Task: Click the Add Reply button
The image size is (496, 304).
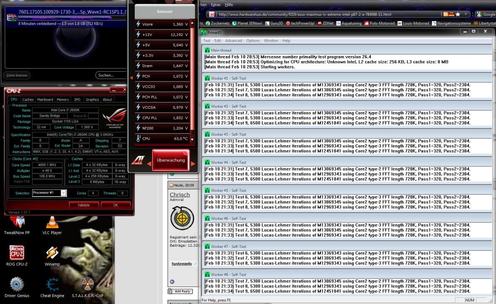Action: (x=180, y=291)
